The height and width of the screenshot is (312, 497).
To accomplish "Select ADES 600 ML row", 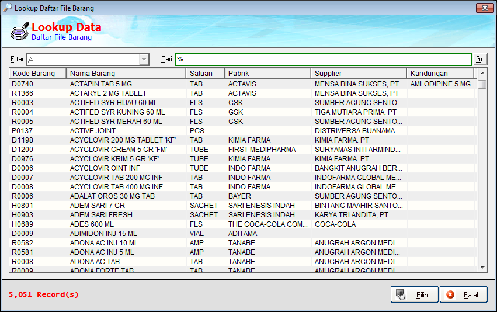I will pos(243,224).
